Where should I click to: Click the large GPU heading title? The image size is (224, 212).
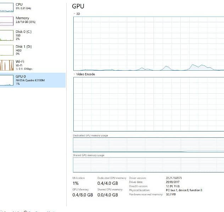click(78, 6)
